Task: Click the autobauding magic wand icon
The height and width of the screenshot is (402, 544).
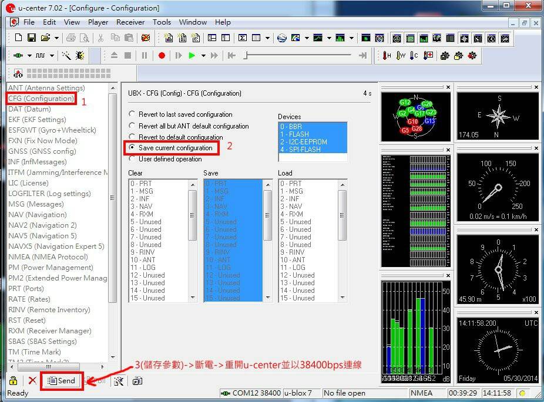Action: (x=66, y=56)
